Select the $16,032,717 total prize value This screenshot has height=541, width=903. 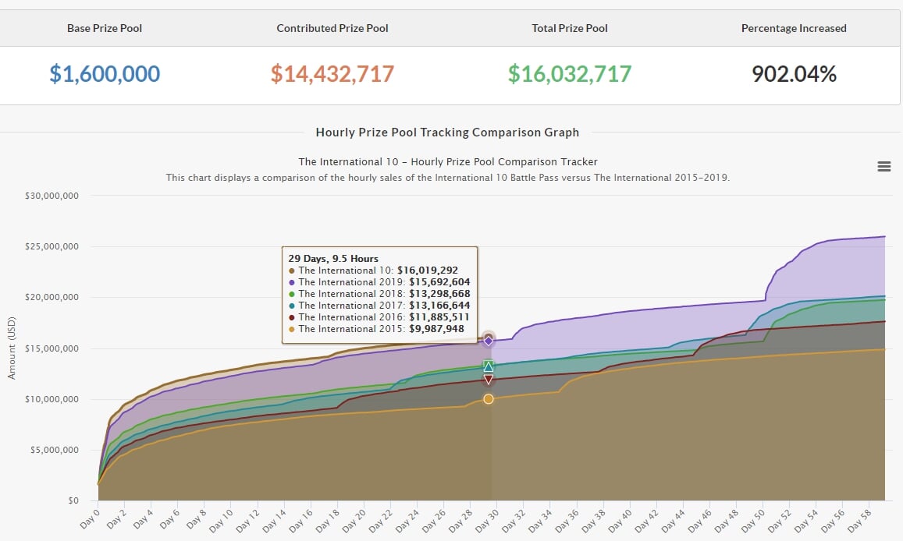[x=570, y=73]
